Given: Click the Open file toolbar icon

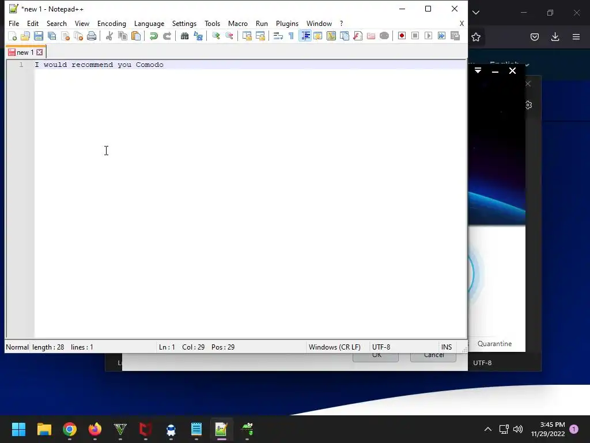Looking at the screenshot, I should 25,36.
